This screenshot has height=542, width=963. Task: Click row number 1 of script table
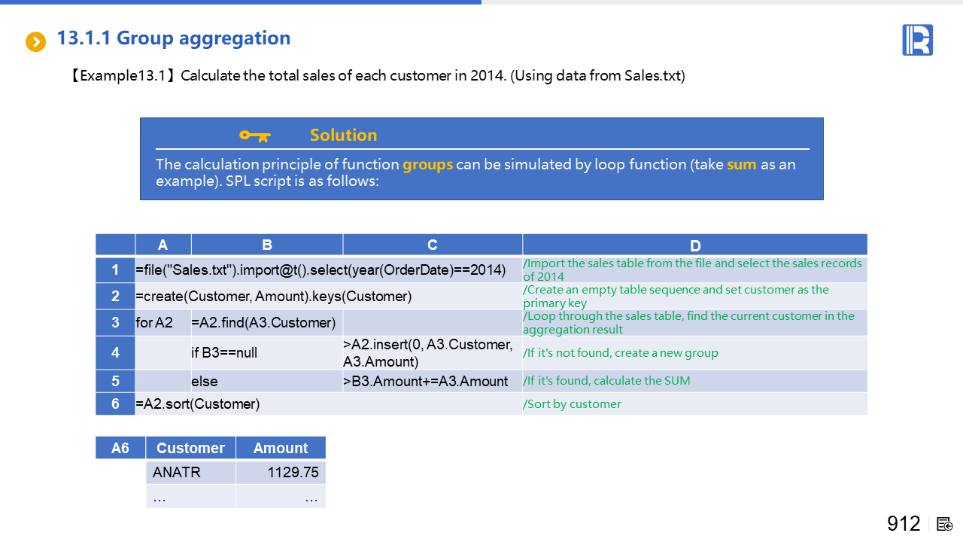tap(115, 269)
